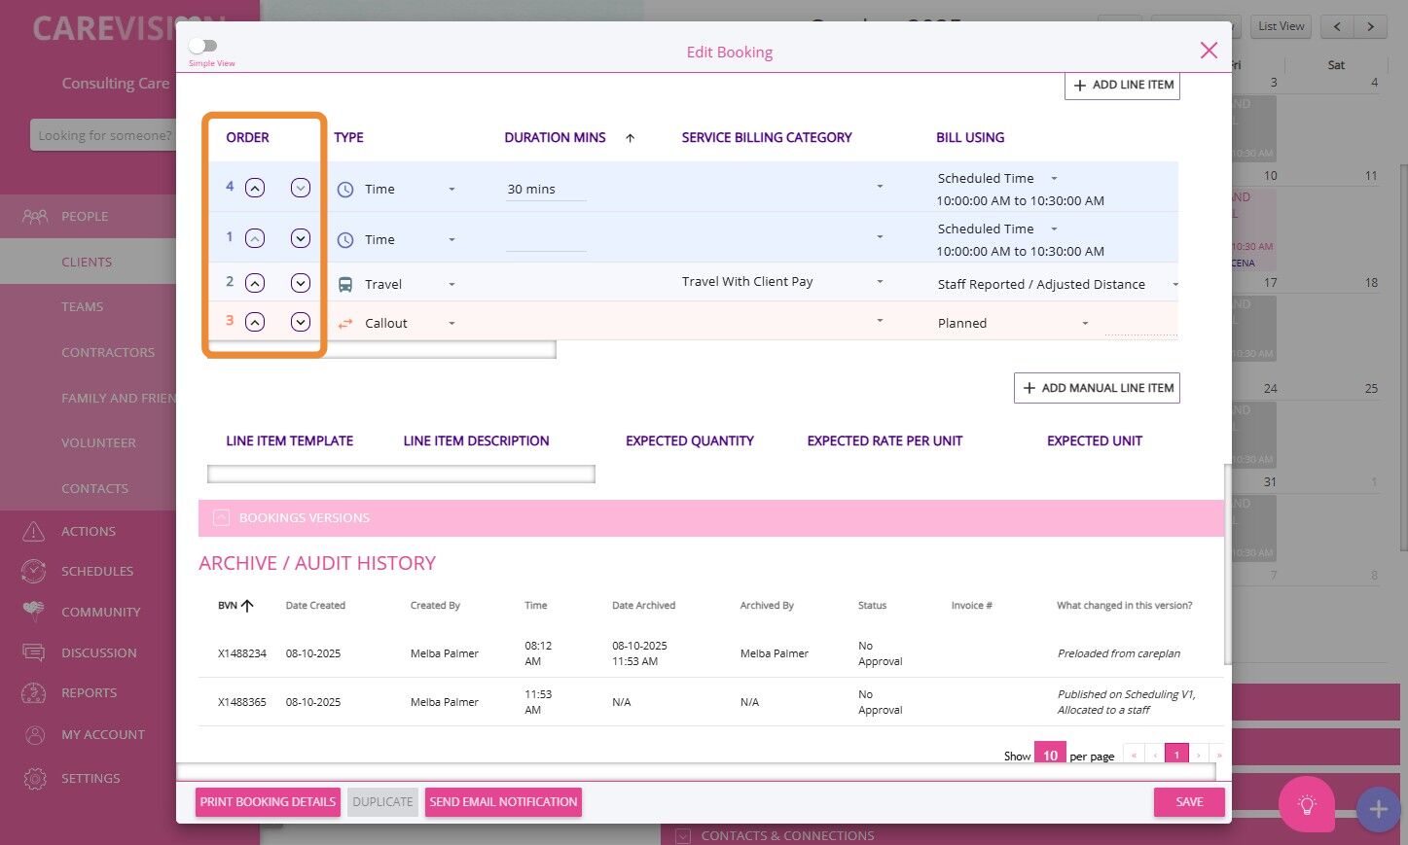Click Print Booking Details
The image size is (1408, 845).
pos(268,802)
